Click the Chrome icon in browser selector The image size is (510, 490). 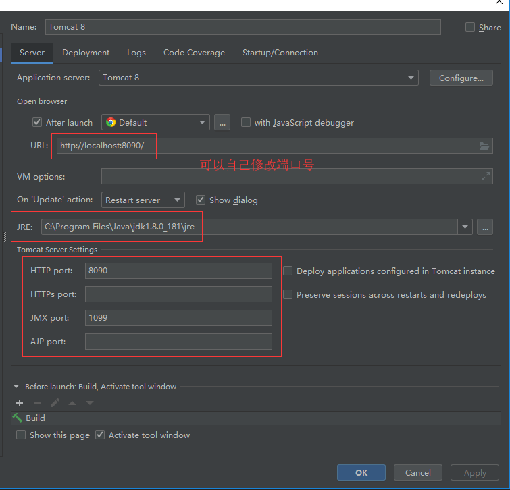click(111, 122)
